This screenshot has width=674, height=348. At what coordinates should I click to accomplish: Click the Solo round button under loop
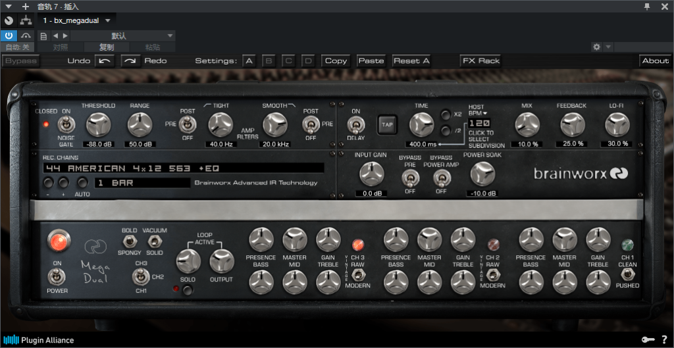(188, 290)
